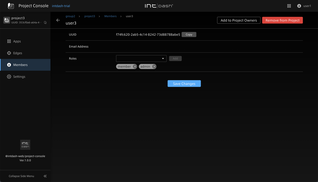Copy project UUID via sidebar copy icon
The height and width of the screenshot is (182, 318).
(45, 23)
